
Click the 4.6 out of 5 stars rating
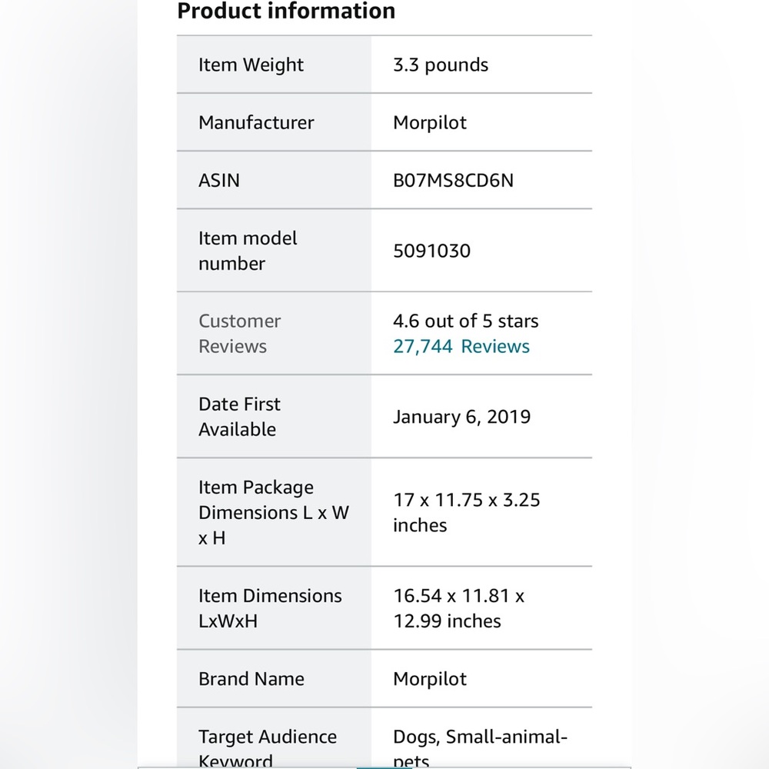465,321
